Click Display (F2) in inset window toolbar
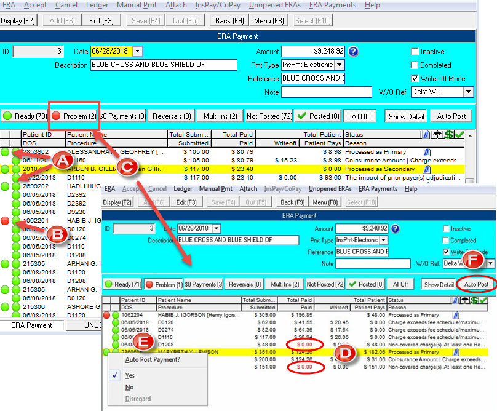Screen dimensions: 497x411 coord(117,202)
